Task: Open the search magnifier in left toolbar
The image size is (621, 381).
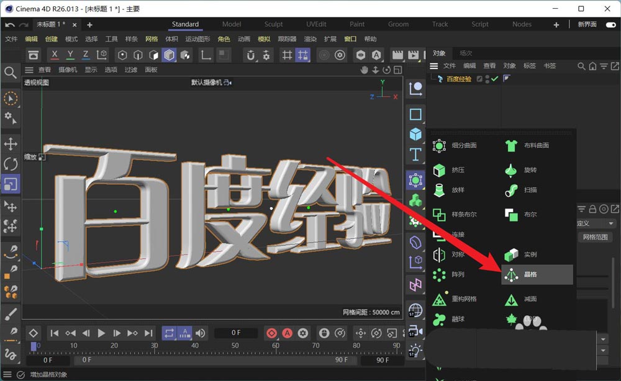Action: pyautogui.click(x=11, y=73)
